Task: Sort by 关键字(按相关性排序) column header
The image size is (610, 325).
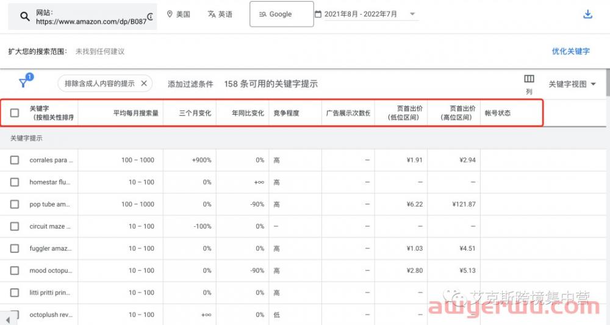Action: point(51,113)
